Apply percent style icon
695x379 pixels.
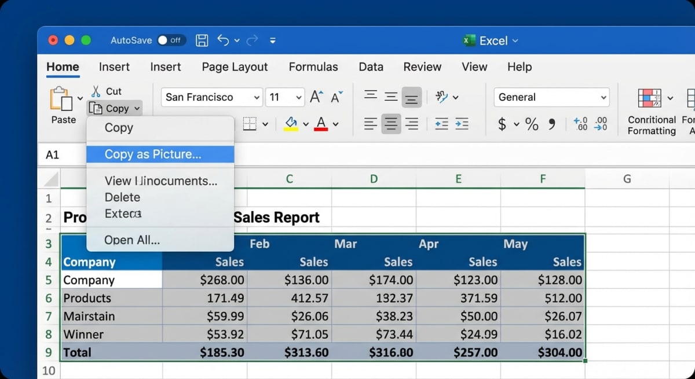point(531,123)
